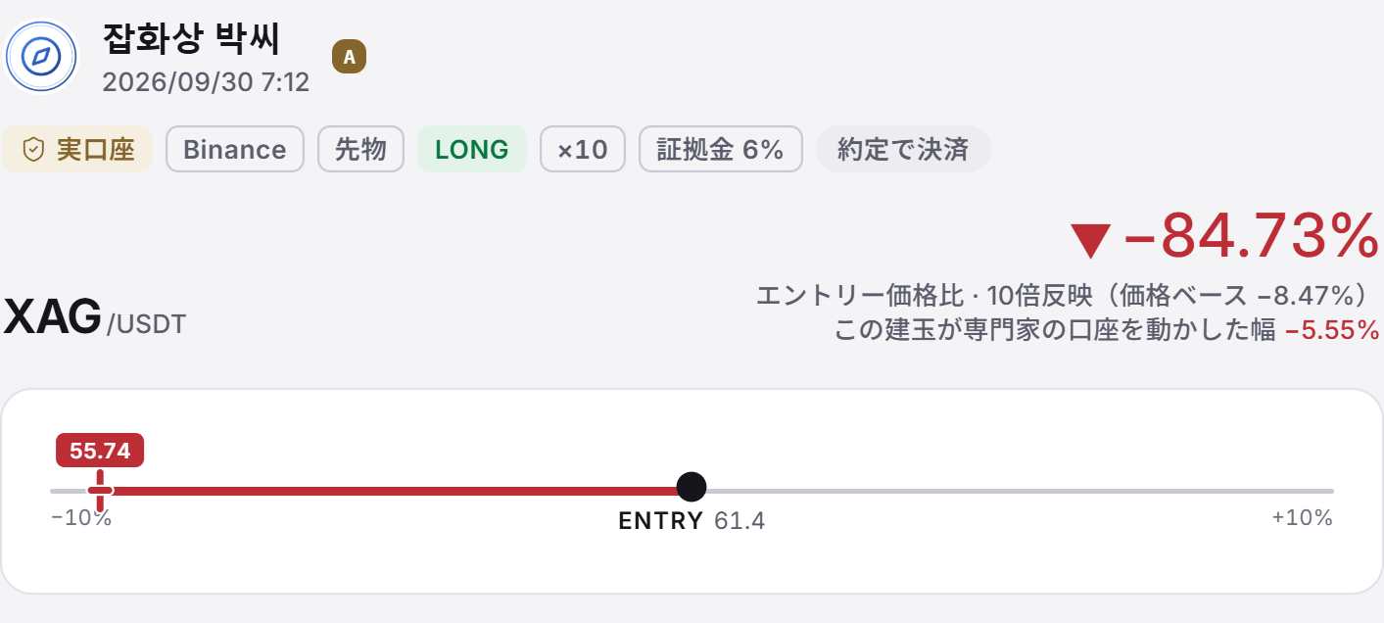
Task: Open 잡화상 박씨 username profile
Action: (191, 39)
